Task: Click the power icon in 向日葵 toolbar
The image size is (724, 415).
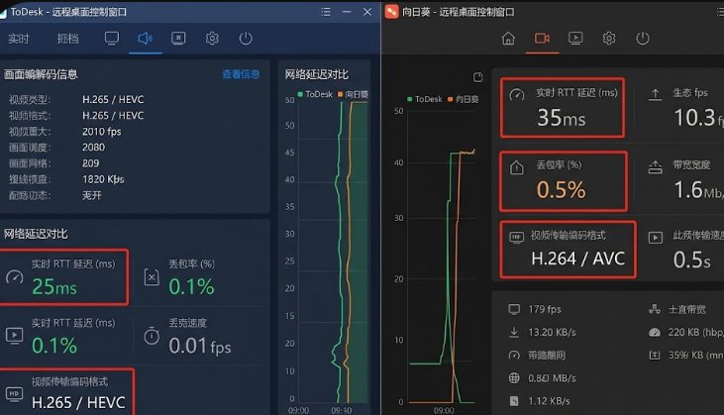Action: (x=643, y=39)
